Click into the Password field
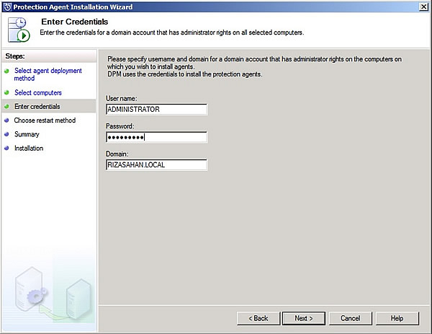Screen dimensions: 432x334 pos(156,137)
